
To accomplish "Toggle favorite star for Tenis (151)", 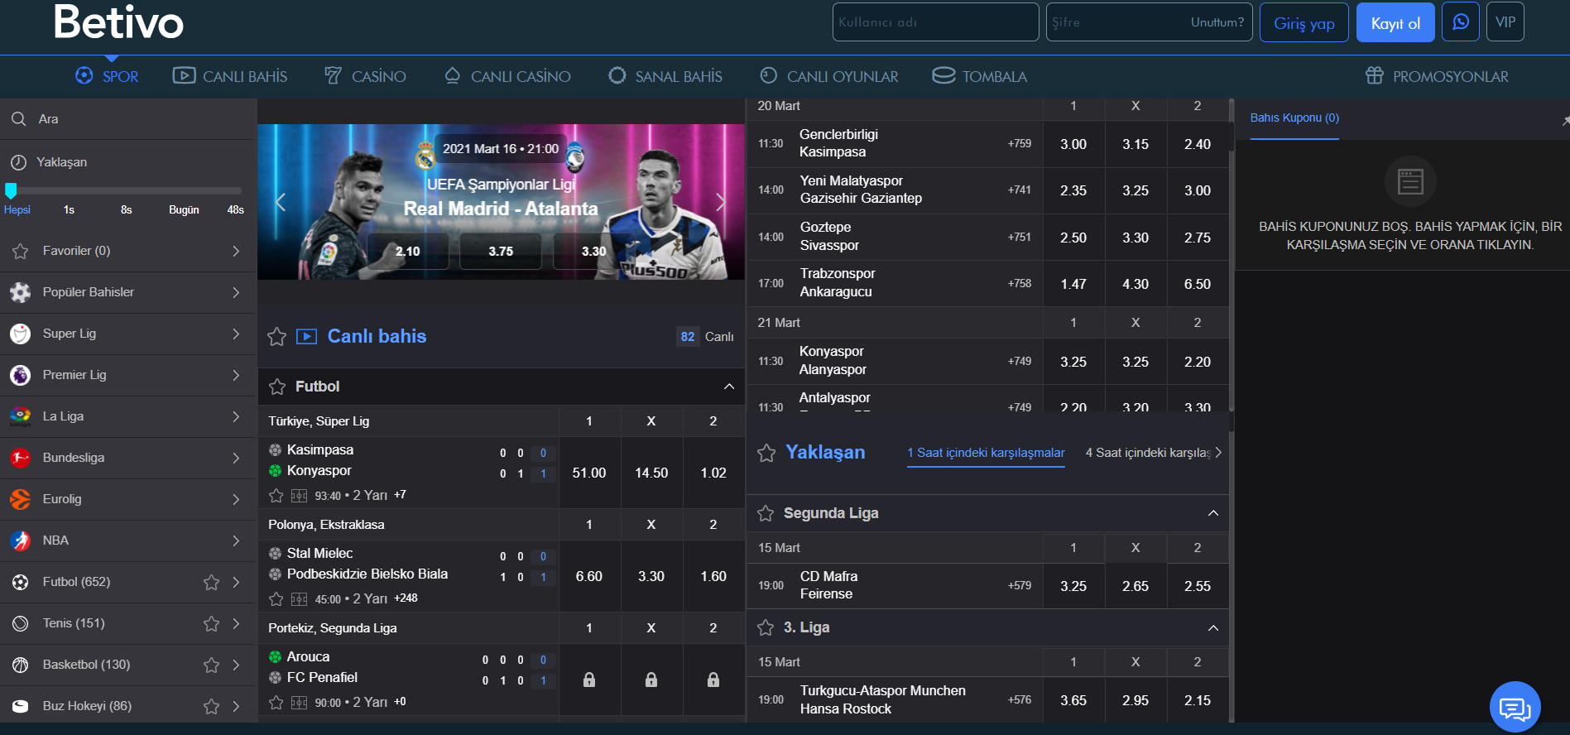I will click(212, 623).
